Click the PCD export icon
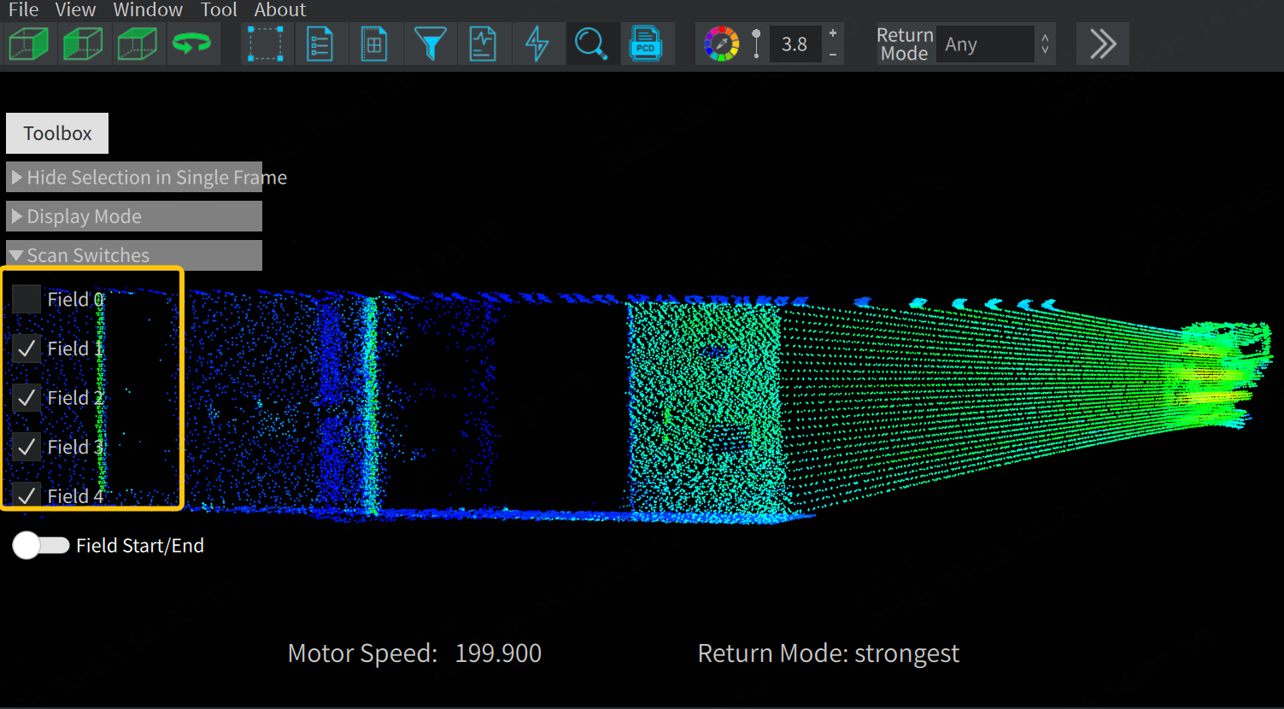The width and height of the screenshot is (1284, 709). tap(646, 44)
